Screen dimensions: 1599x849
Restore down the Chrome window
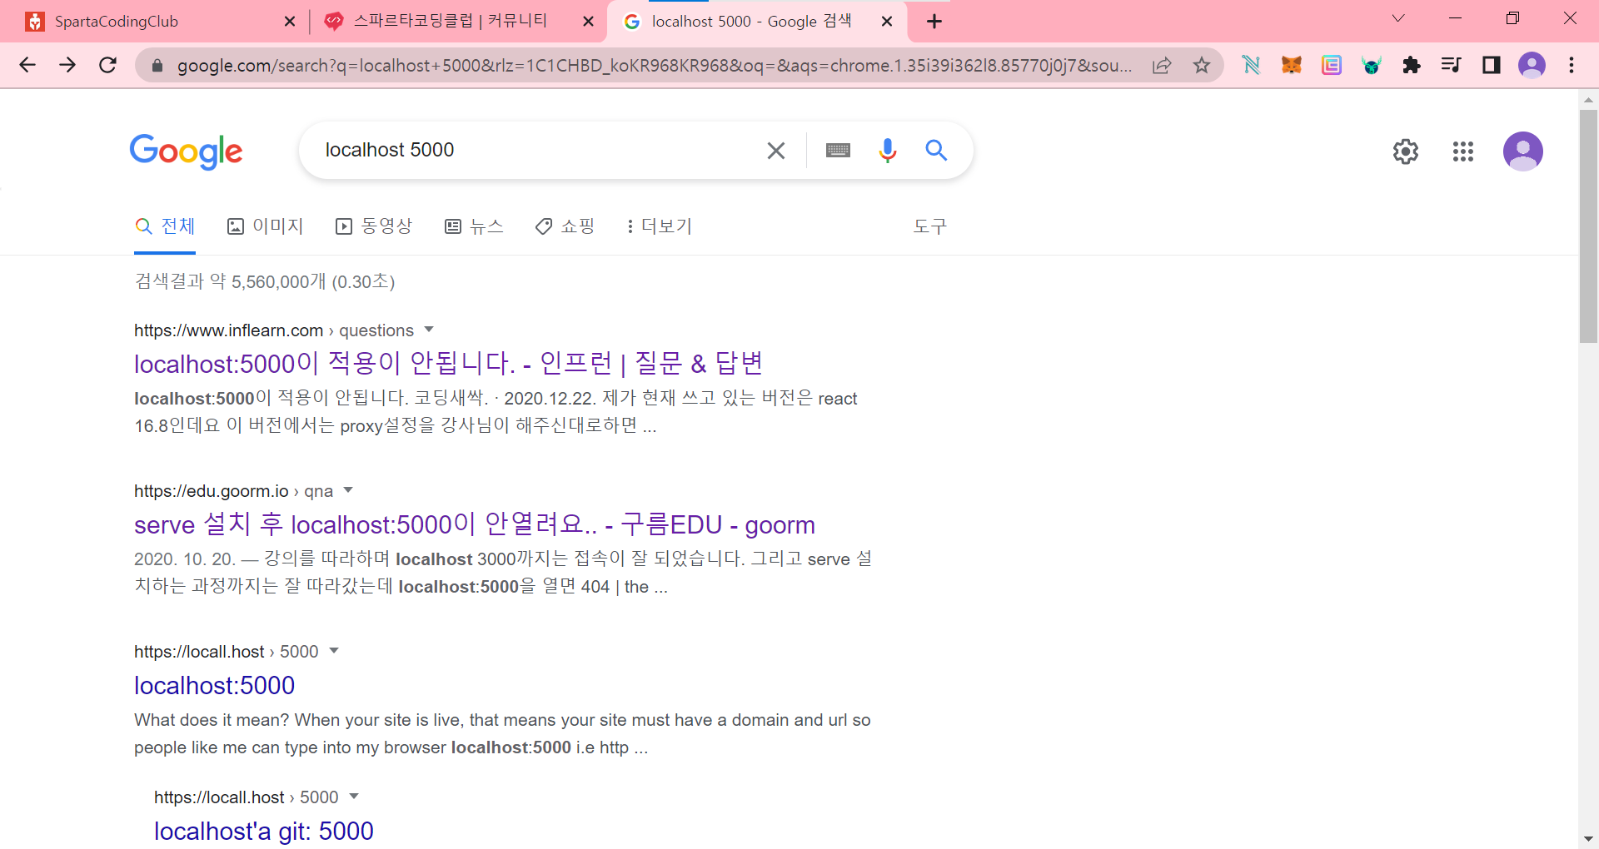(x=1512, y=18)
